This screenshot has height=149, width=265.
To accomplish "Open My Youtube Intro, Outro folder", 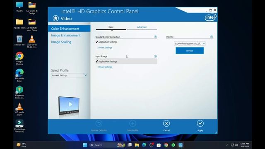I will pos(32,25).
